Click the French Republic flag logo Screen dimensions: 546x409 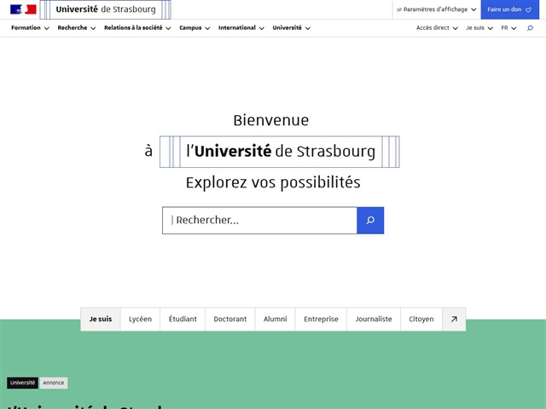23,9
